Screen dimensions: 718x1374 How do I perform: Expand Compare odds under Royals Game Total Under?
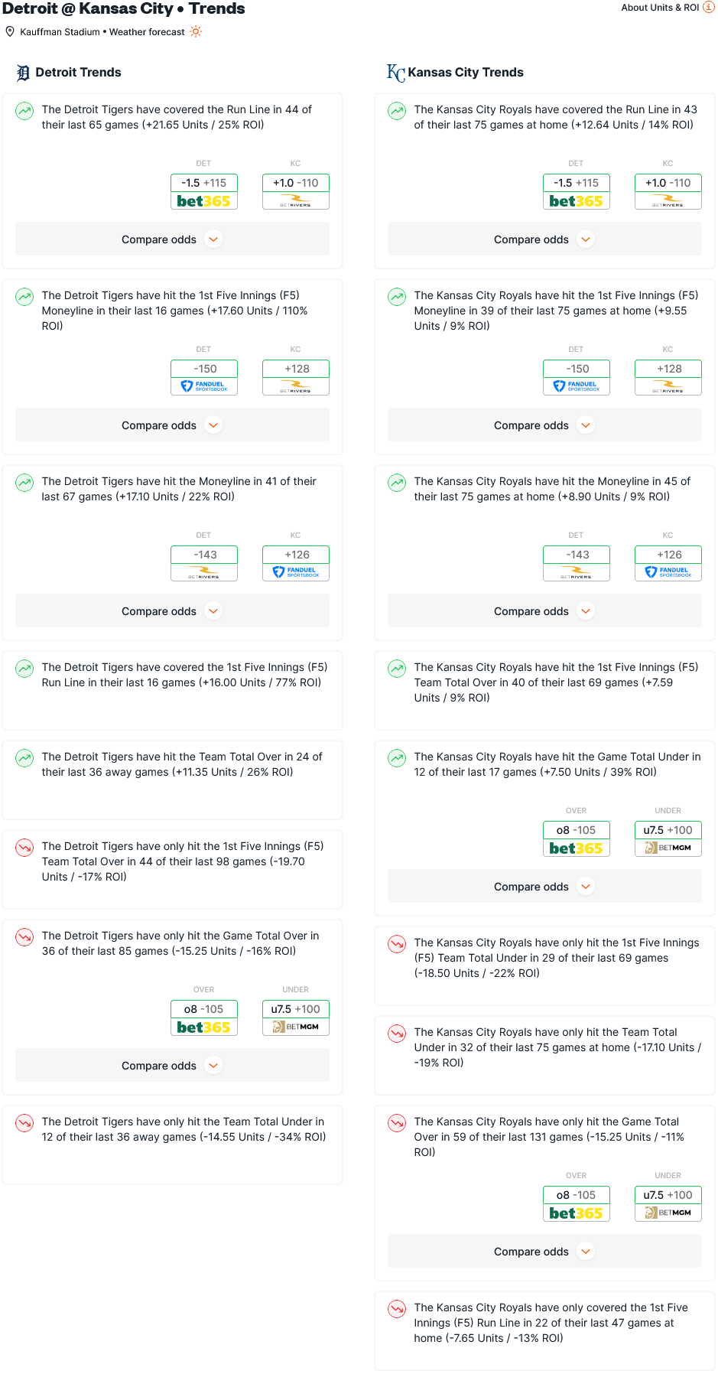544,887
